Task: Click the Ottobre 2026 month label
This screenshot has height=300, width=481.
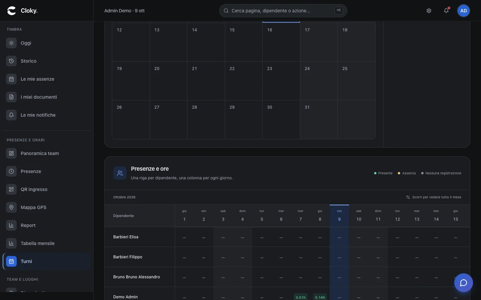Action: tap(124, 197)
